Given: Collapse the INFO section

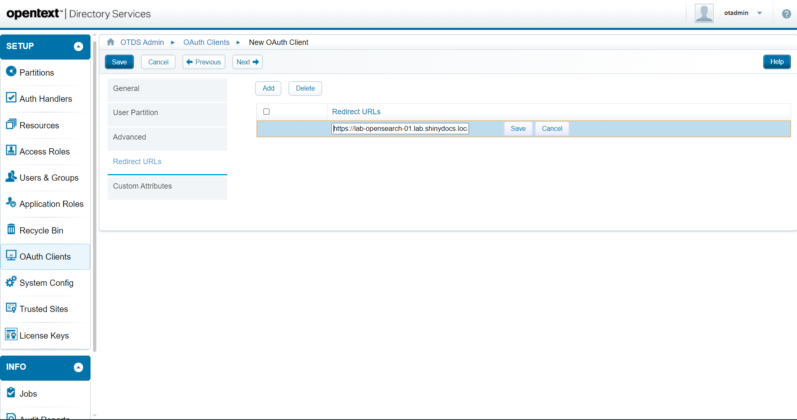Looking at the screenshot, I should click(x=78, y=367).
